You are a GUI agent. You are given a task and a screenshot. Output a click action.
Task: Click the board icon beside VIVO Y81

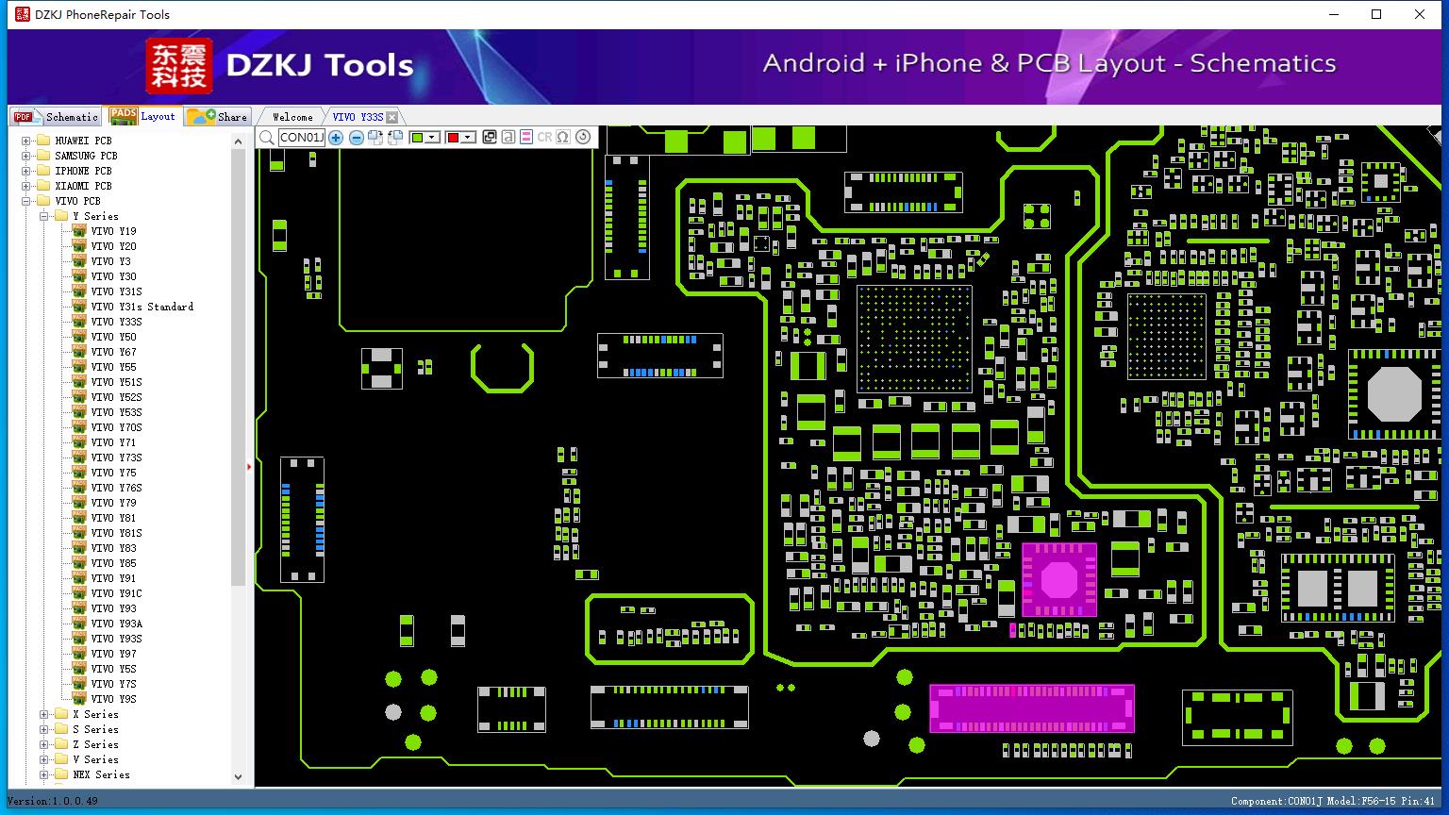click(79, 518)
